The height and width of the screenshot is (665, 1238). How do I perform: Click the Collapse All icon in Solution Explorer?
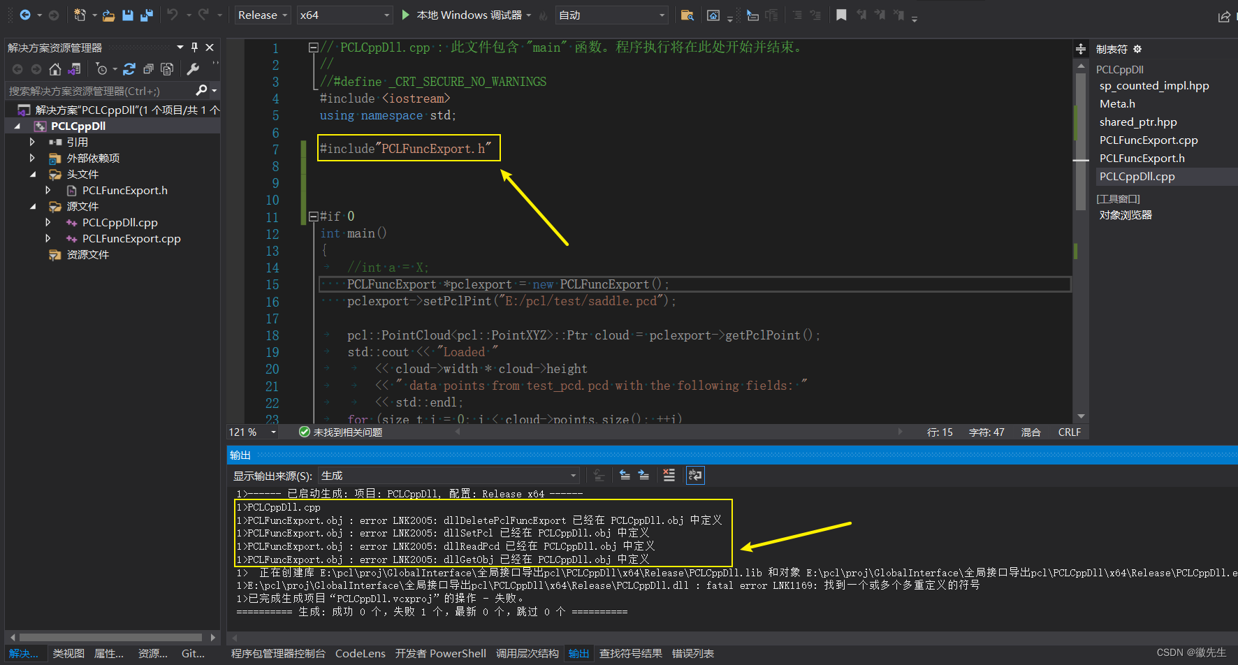click(148, 68)
